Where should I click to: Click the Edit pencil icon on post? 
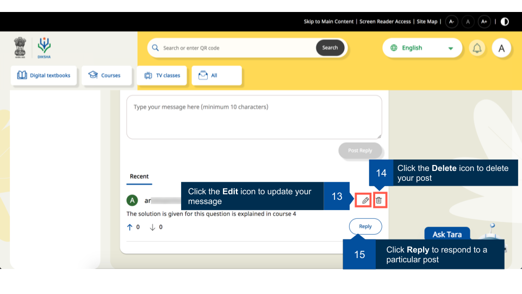(365, 200)
